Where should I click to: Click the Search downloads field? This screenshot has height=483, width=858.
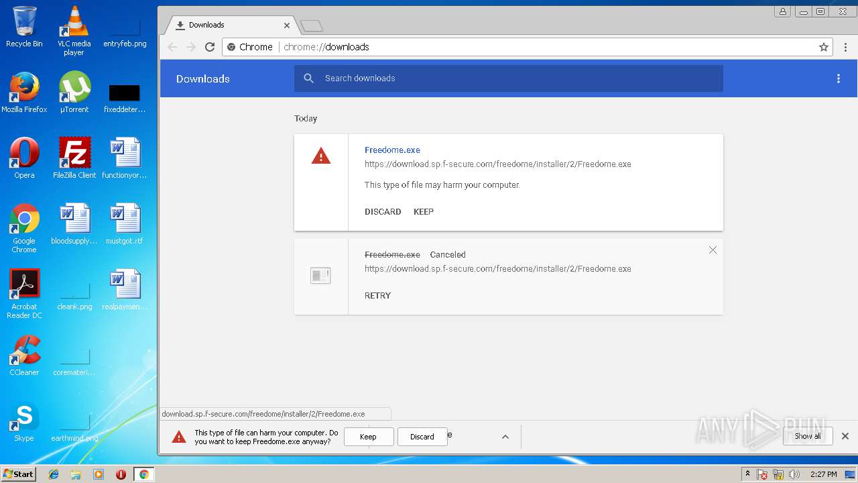[509, 78]
